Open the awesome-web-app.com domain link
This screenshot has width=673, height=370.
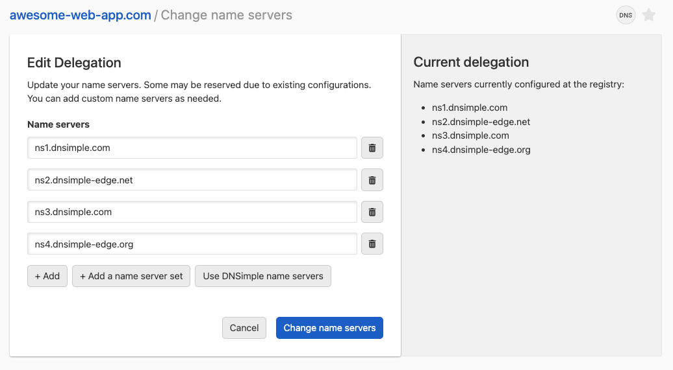click(81, 15)
